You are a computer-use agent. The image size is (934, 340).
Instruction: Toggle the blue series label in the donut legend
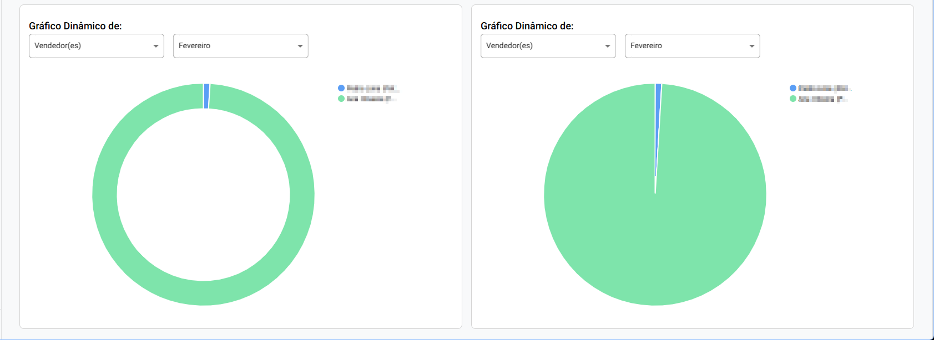tap(372, 88)
